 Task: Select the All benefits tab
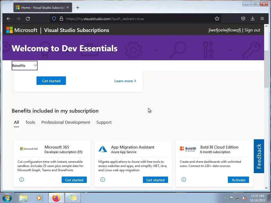click(x=16, y=122)
